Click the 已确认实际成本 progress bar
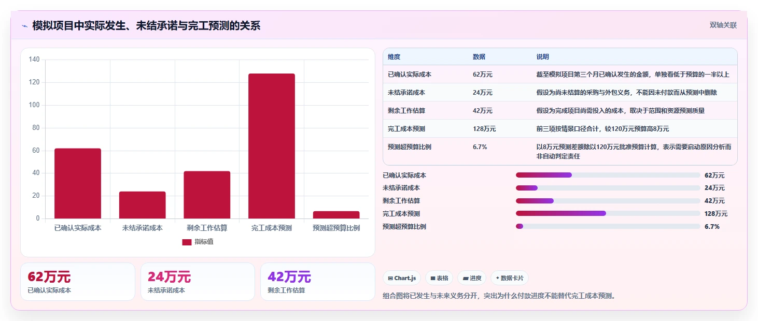 click(608, 175)
